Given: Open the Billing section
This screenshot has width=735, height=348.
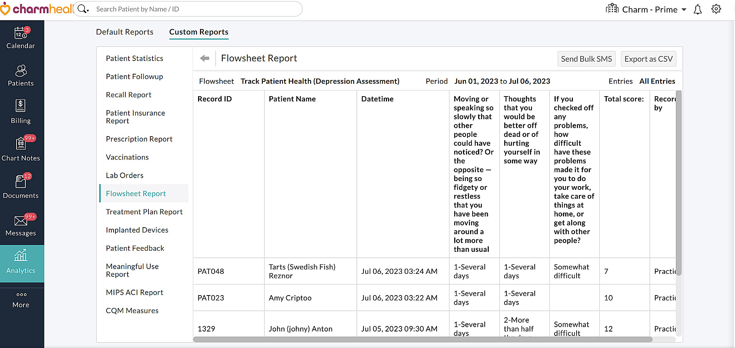Looking at the screenshot, I should (x=21, y=113).
